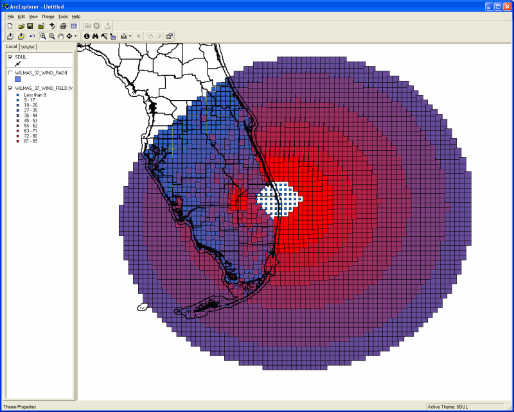Click the Print map icon
This screenshot has width=514, height=412.
coord(63,26)
